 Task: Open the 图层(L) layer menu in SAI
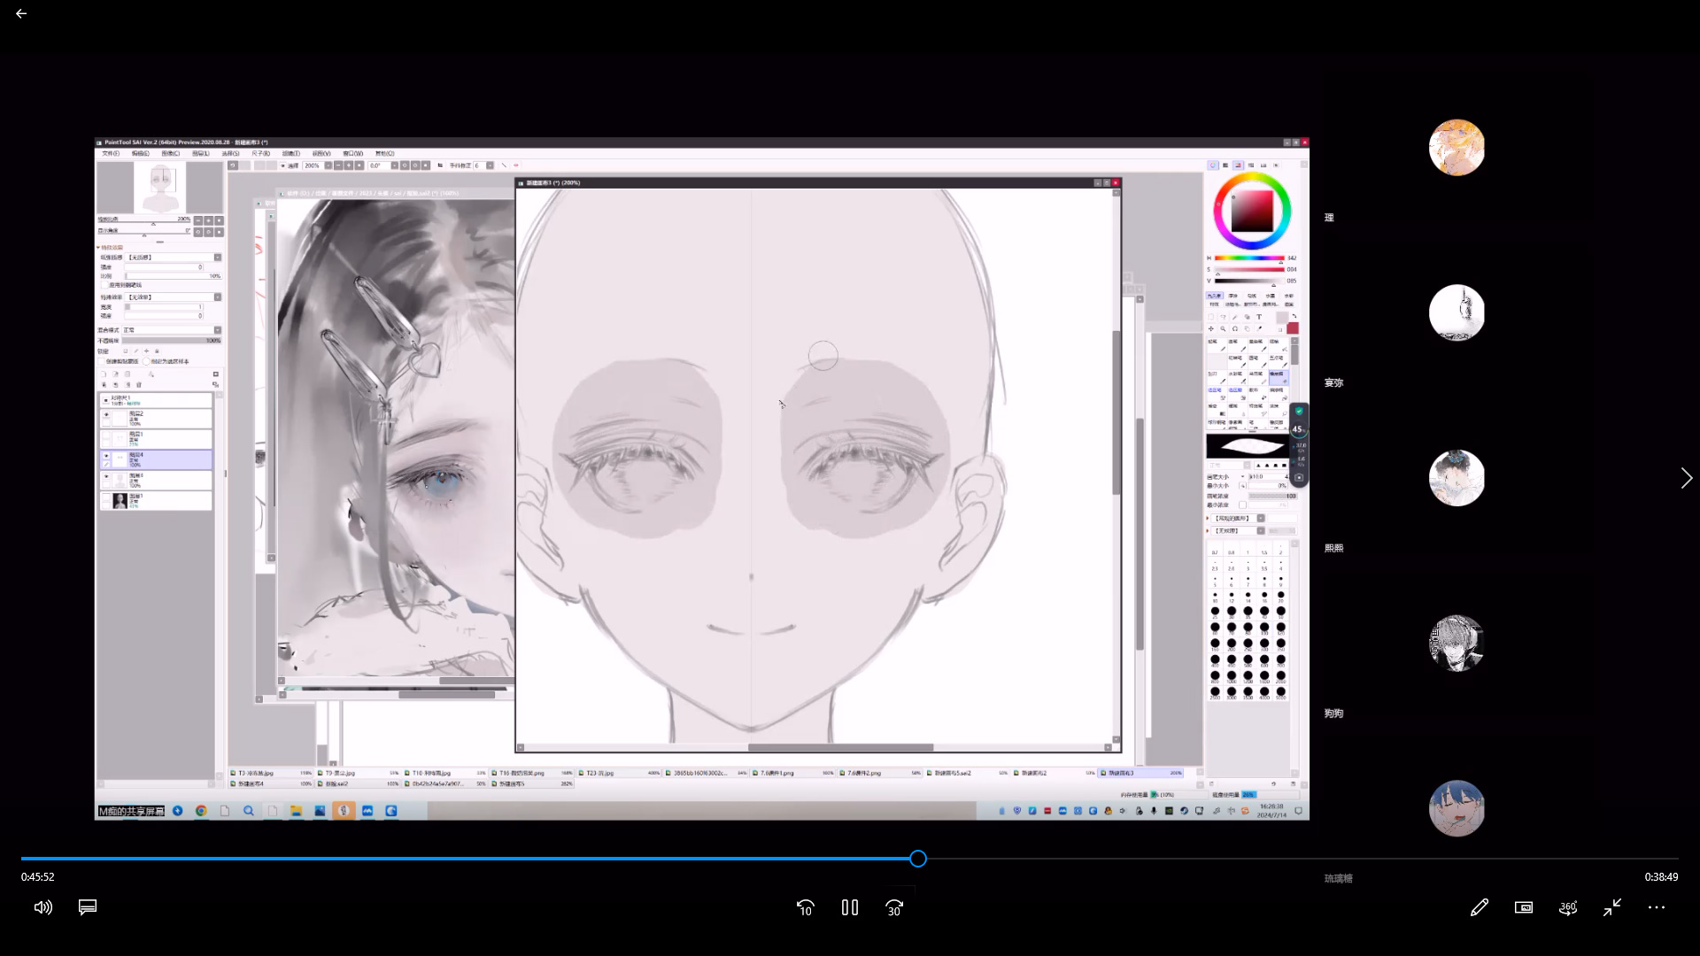pos(201,153)
